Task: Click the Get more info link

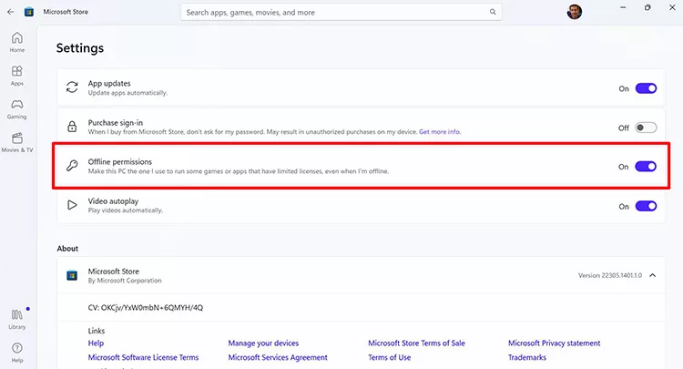Action: [440, 132]
